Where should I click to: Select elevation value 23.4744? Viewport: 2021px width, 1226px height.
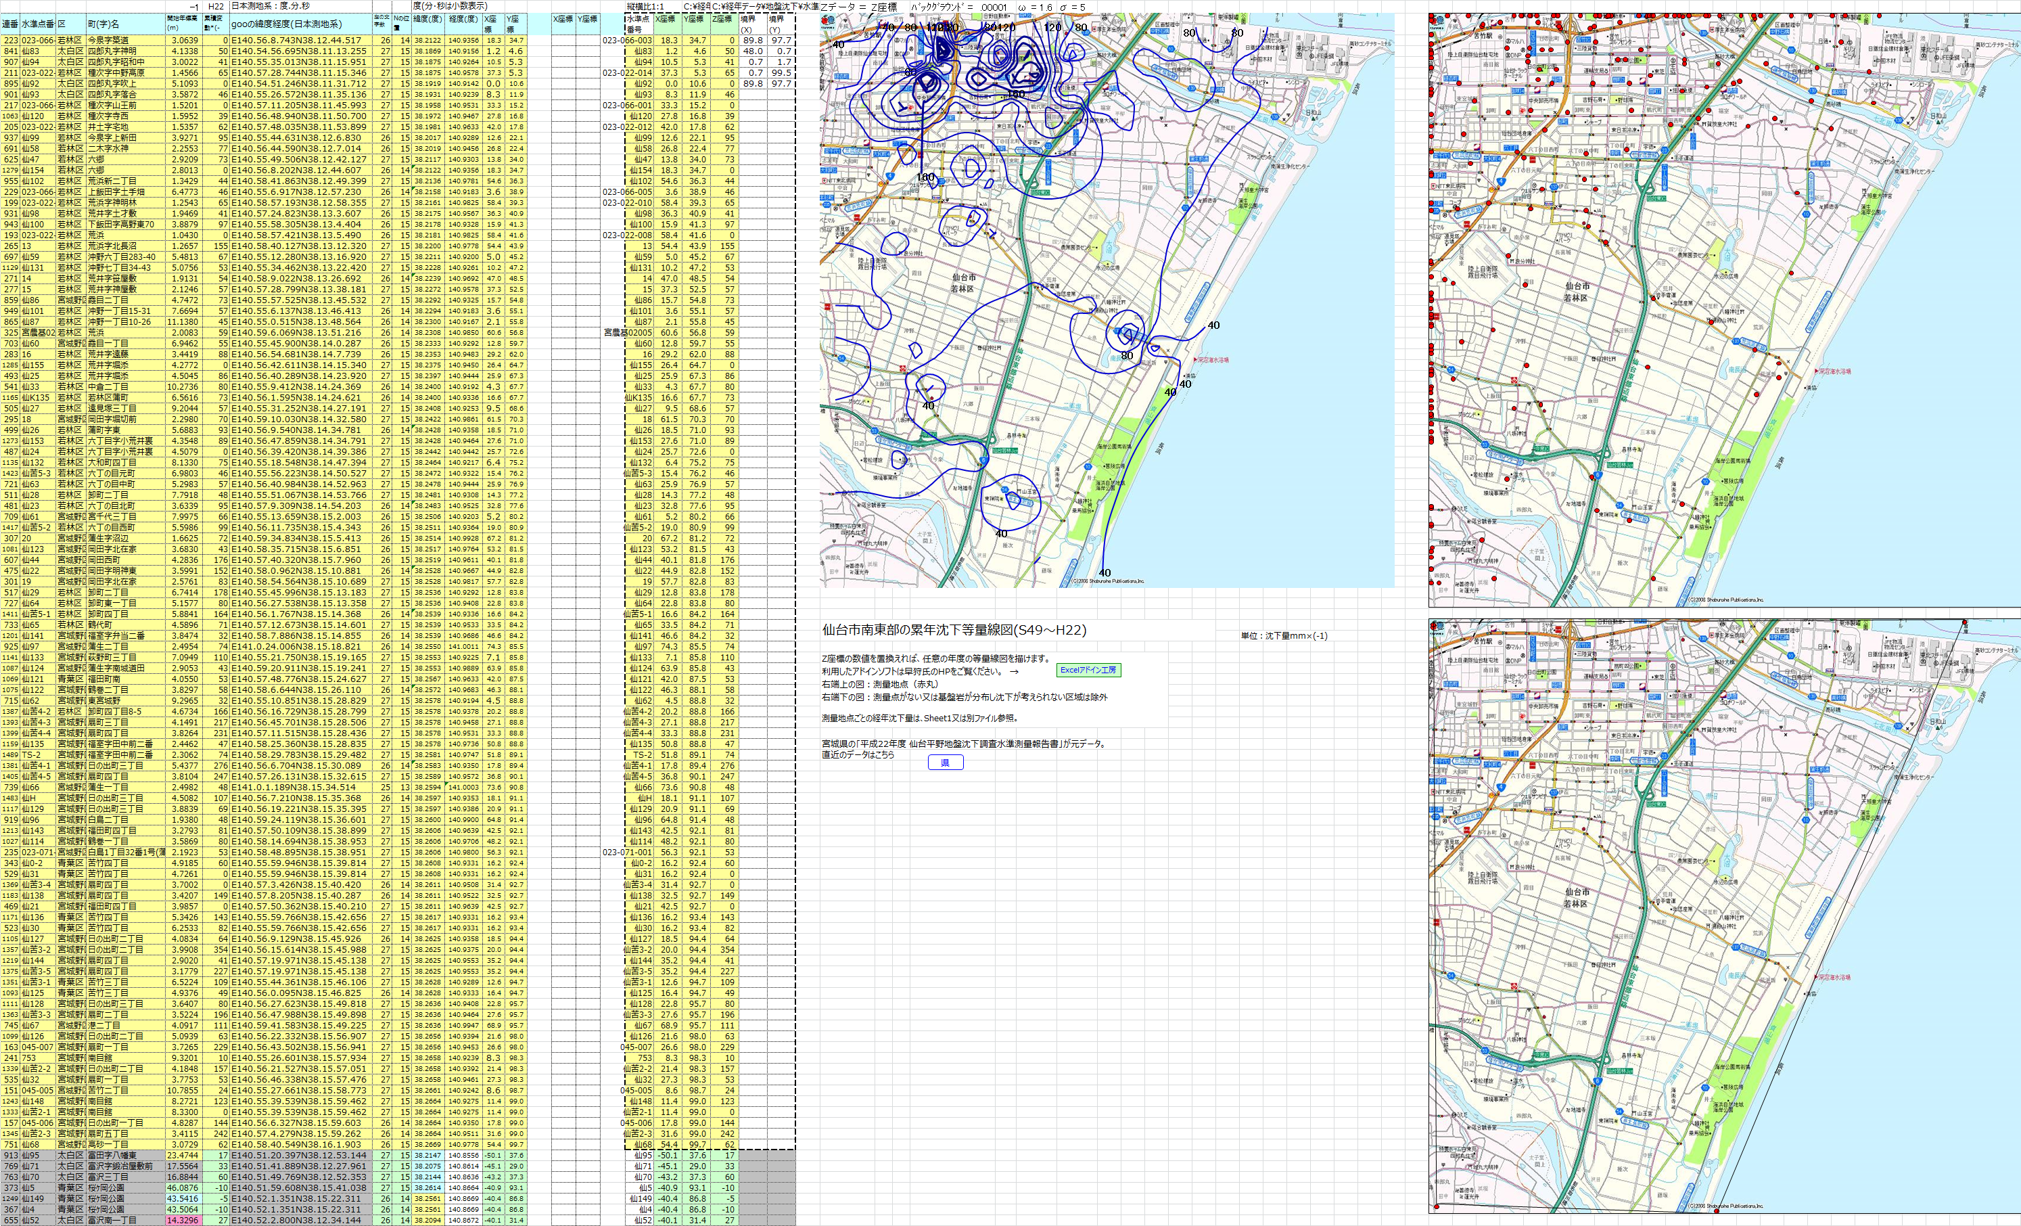[x=183, y=1156]
